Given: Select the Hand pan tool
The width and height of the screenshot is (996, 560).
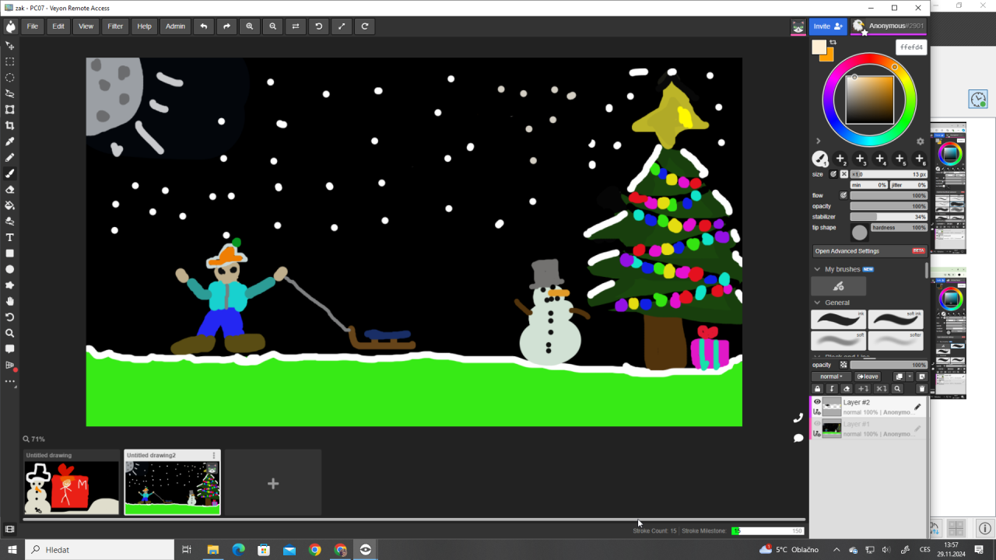Looking at the screenshot, I should (10, 301).
